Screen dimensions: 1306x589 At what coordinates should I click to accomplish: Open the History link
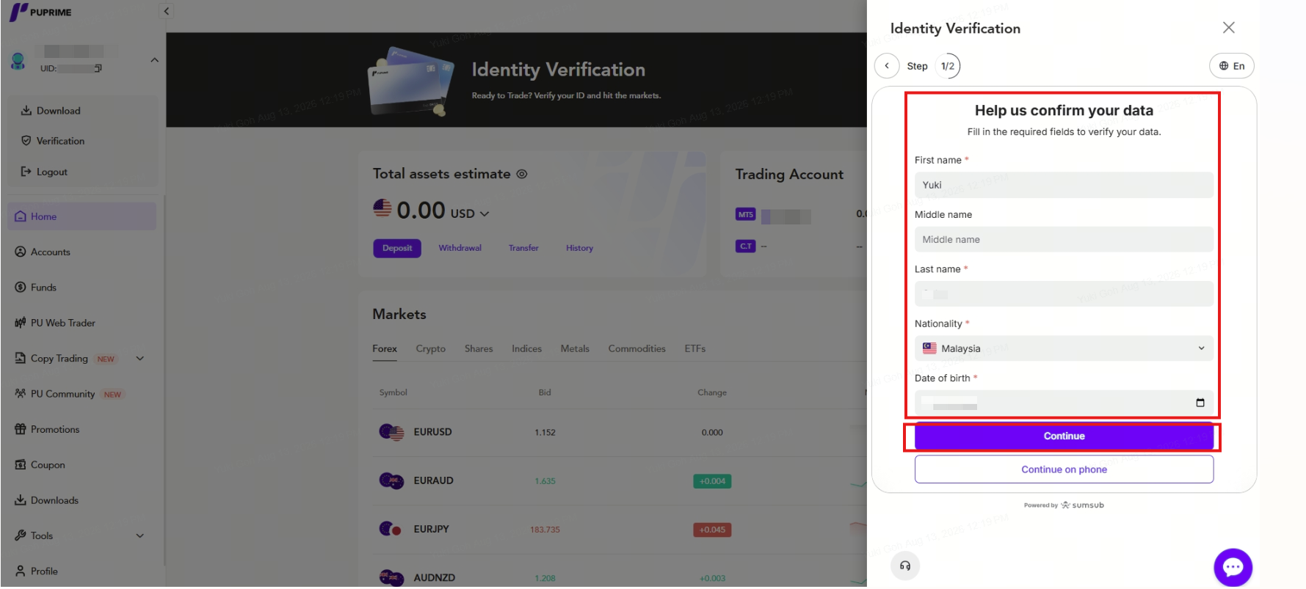coord(579,249)
